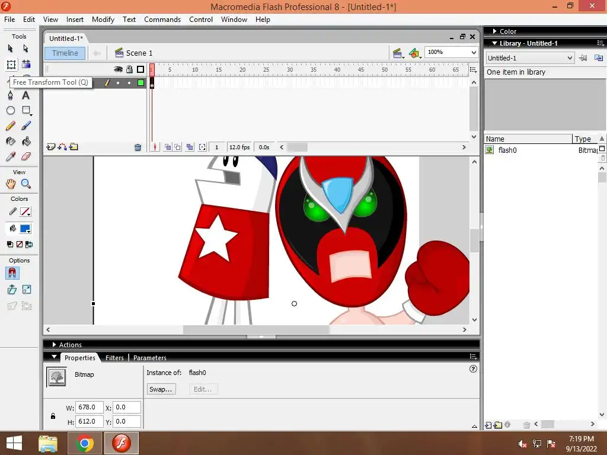
Task: Select the Brush tool
Action: (x=26, y=126)
